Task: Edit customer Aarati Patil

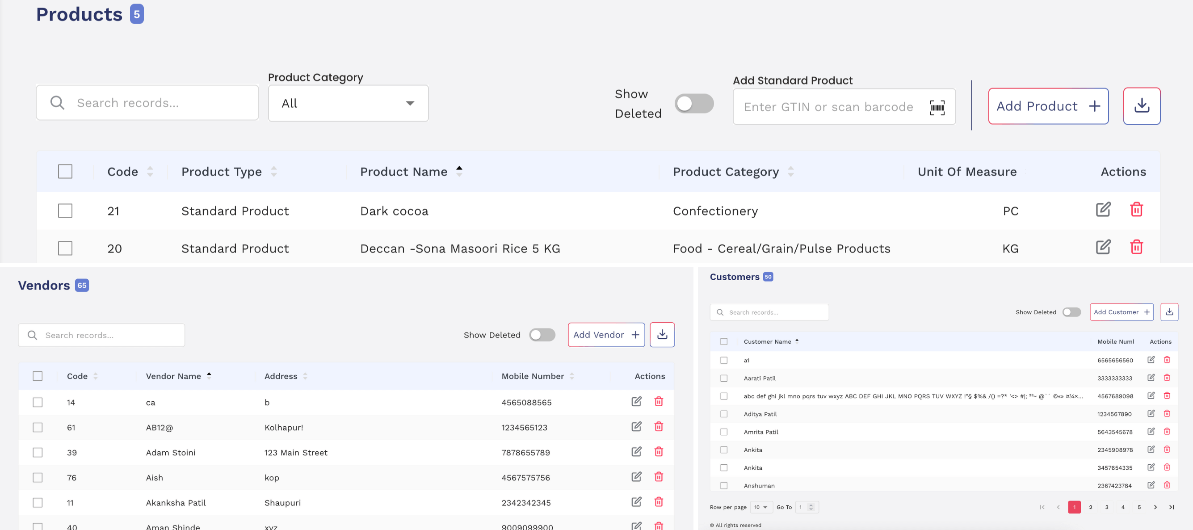Action: 1151,378
